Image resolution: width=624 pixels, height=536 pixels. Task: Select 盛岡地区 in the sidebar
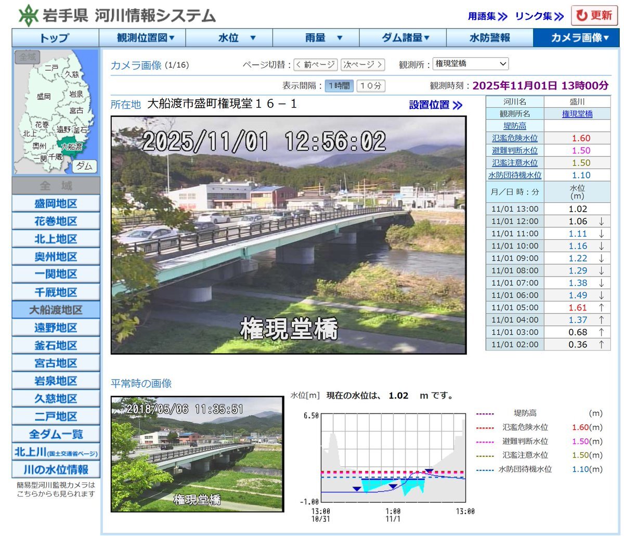(56, 203)
